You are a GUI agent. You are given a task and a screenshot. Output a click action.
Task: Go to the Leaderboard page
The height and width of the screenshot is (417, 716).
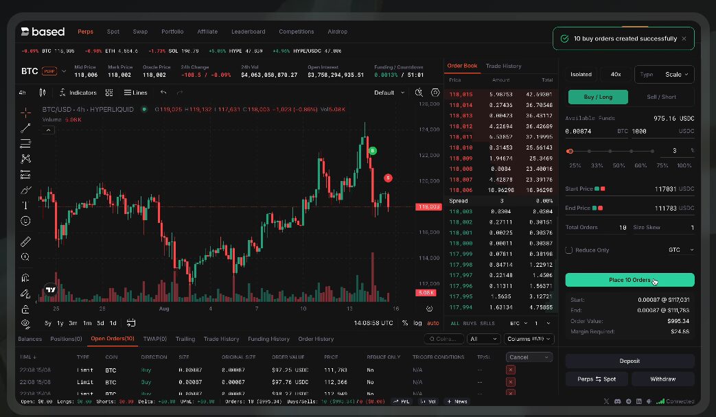[248, 32]
